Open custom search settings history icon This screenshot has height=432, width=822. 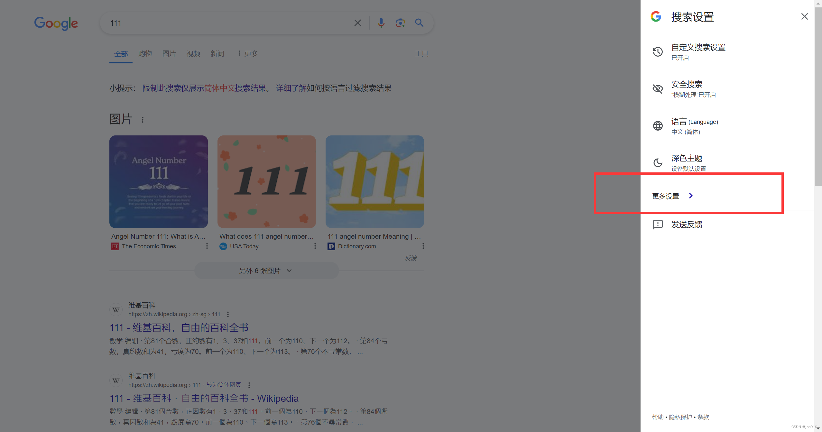[x=658, y=52]
